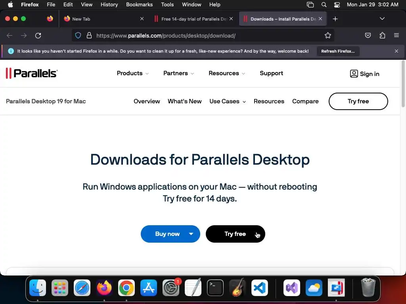This screenshot has width=406, height=304.
Task: Open a new tab with the plus button
Action: coord(335,19)
